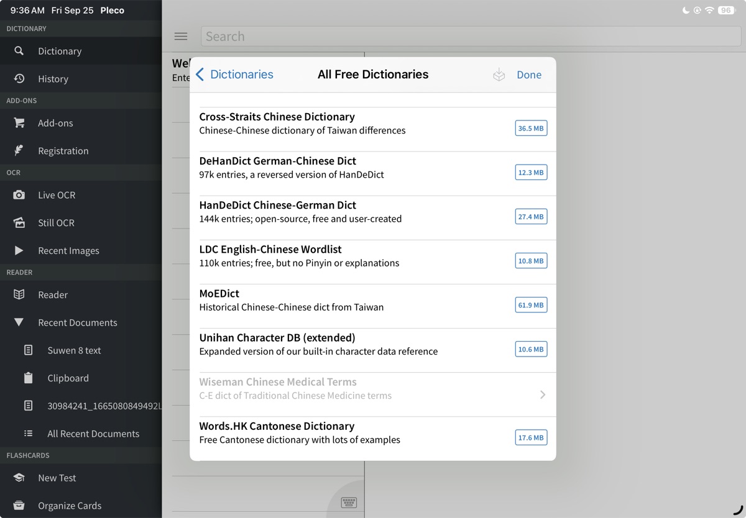Select Registration menu item label
The image size is (746, 518).
63,151
